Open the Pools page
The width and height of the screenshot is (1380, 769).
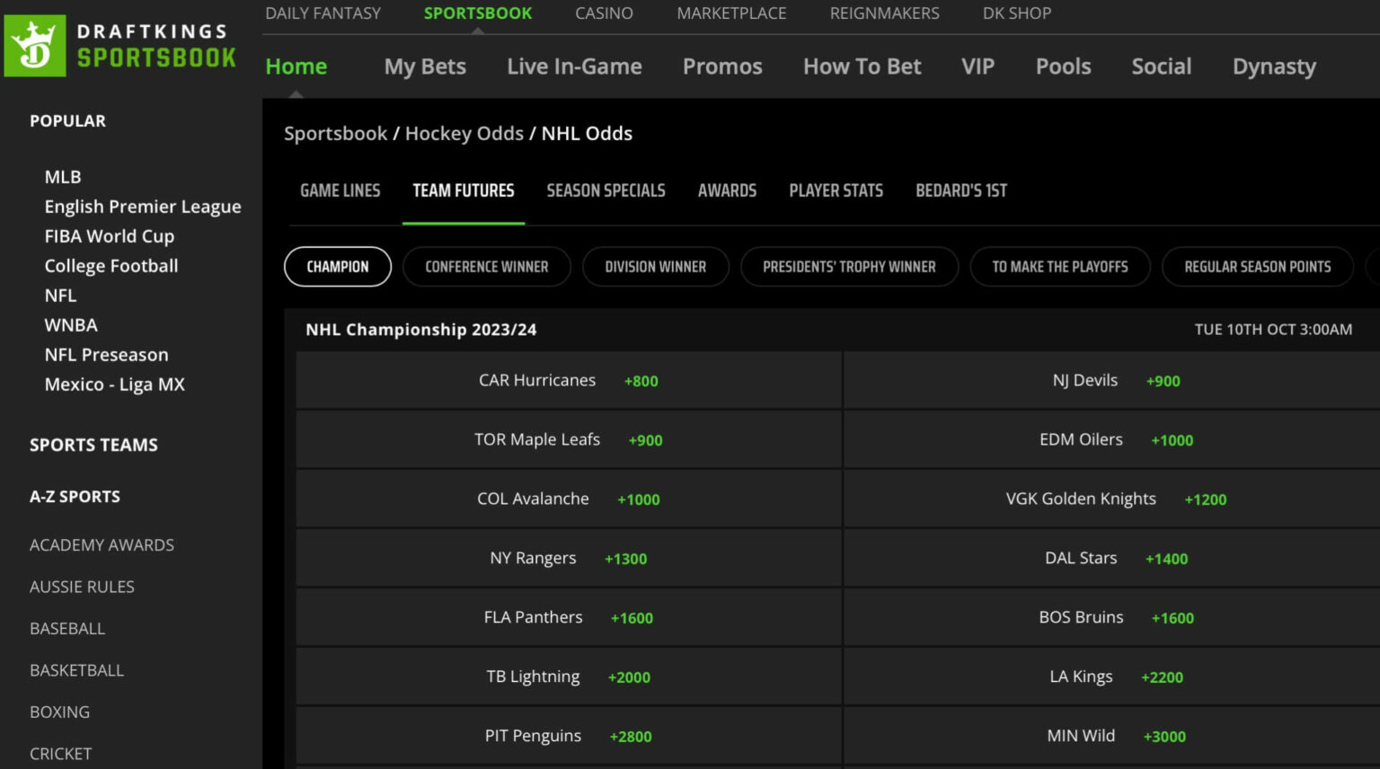point(1063,66)
